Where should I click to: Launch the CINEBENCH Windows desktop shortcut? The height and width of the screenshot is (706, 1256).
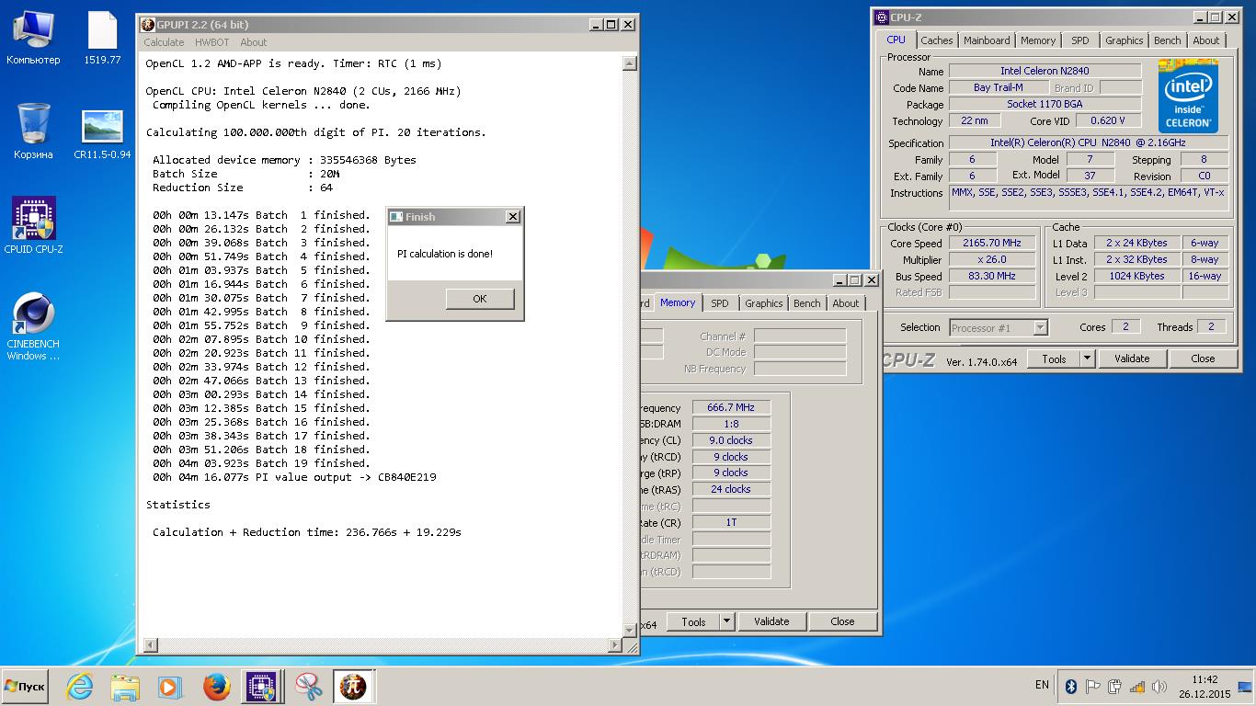(x=33, y=326)
